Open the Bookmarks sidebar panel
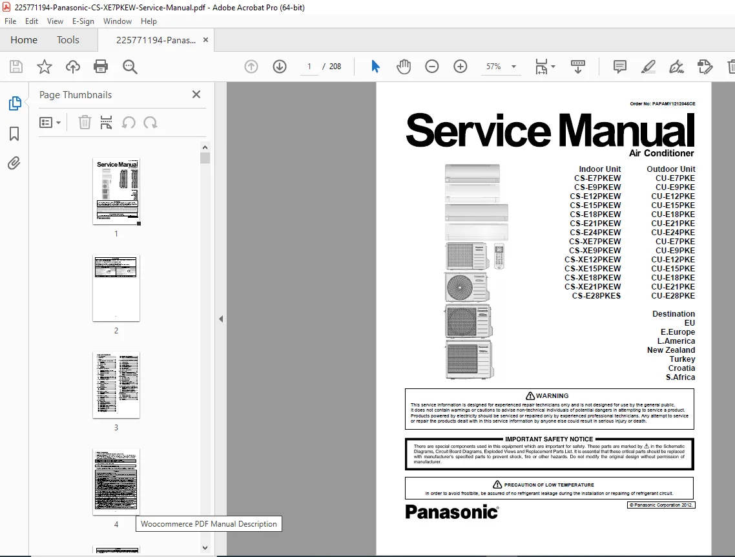This screenshot has width=735, height=557. click(x=14, y=134)
